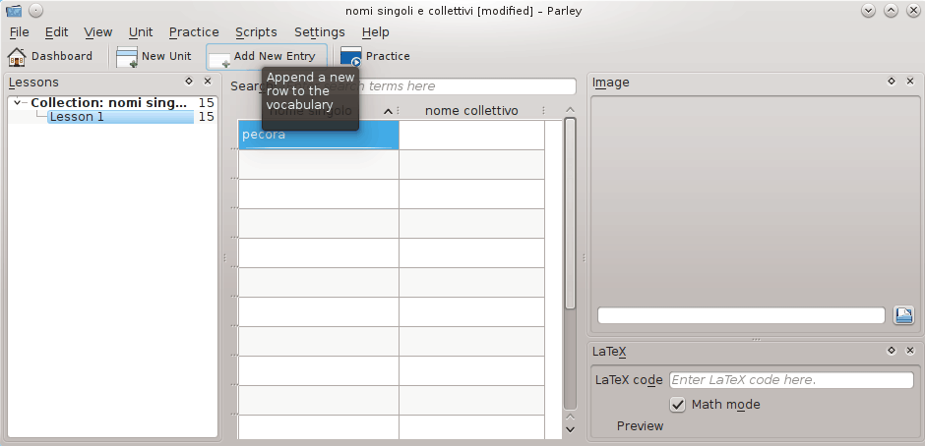Viewport: 925px width, 446px height.
Task: Collapse the Collection tree node
Action: point(19,103)
